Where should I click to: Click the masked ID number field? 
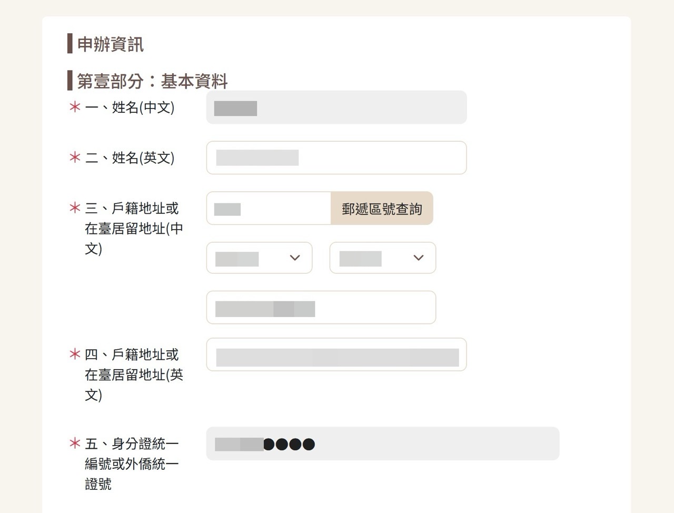382,444
